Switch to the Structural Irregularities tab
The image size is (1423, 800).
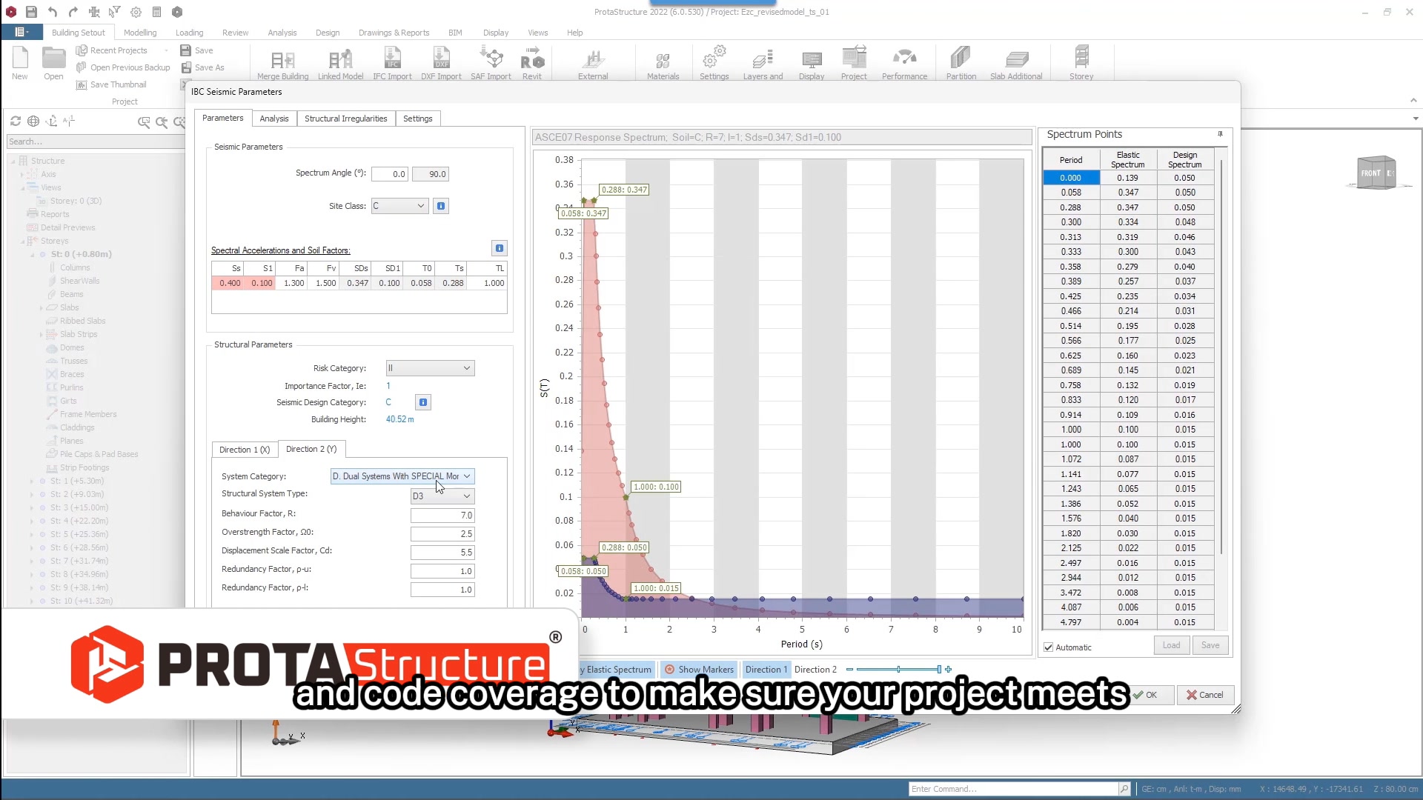coord(345,119)
